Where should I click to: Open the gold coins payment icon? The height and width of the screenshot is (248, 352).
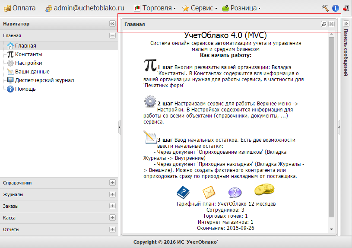click(x=264, y=189)
